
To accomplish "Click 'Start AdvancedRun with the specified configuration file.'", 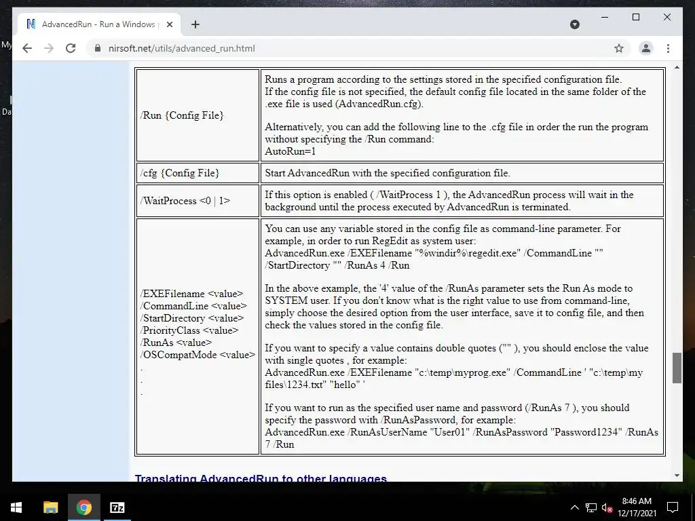I will 388,173.
